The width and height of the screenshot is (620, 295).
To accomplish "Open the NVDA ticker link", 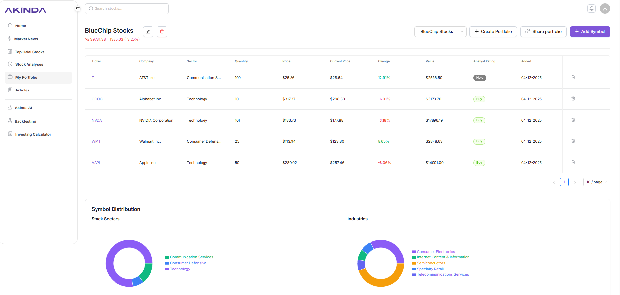I will (x=97, y=120).
